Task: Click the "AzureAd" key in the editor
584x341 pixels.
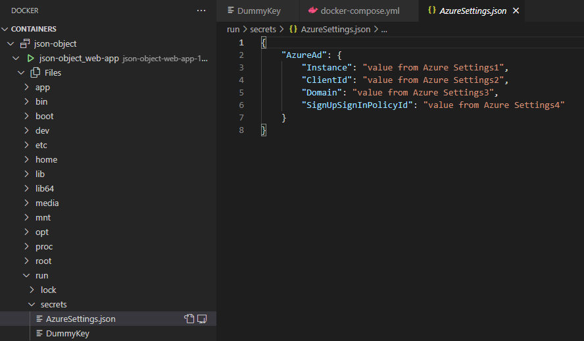Action: (304, 55)
